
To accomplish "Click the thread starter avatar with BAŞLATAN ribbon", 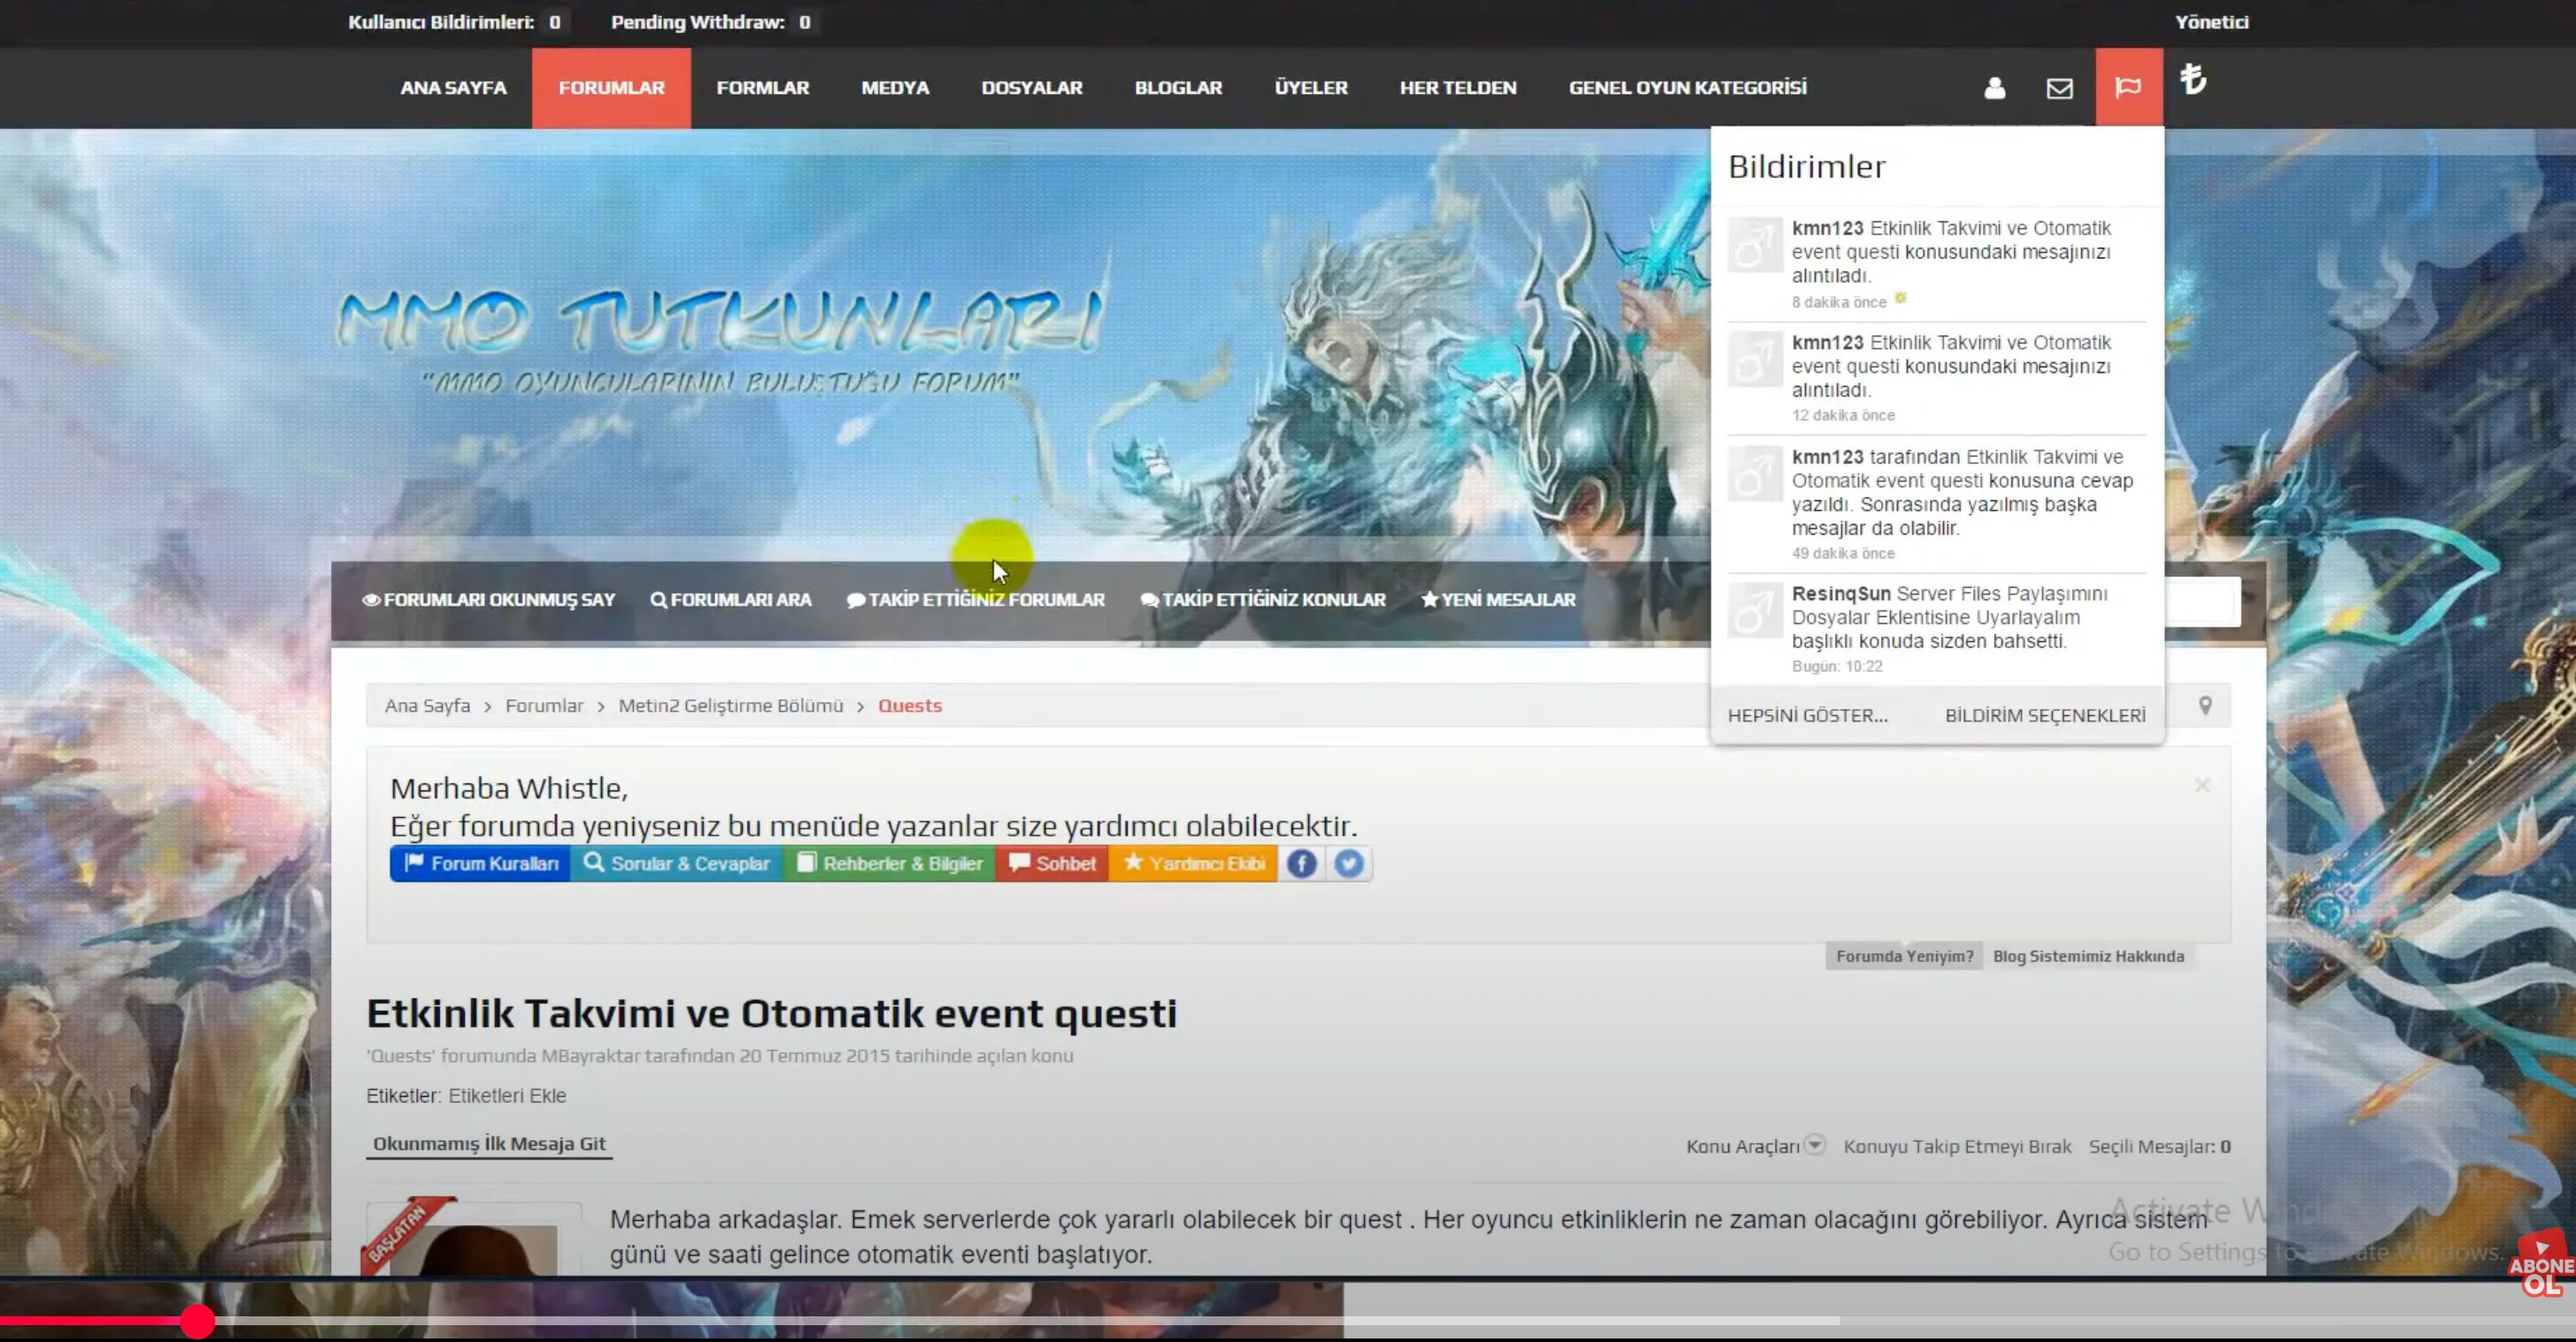I will coord(473,1238).
